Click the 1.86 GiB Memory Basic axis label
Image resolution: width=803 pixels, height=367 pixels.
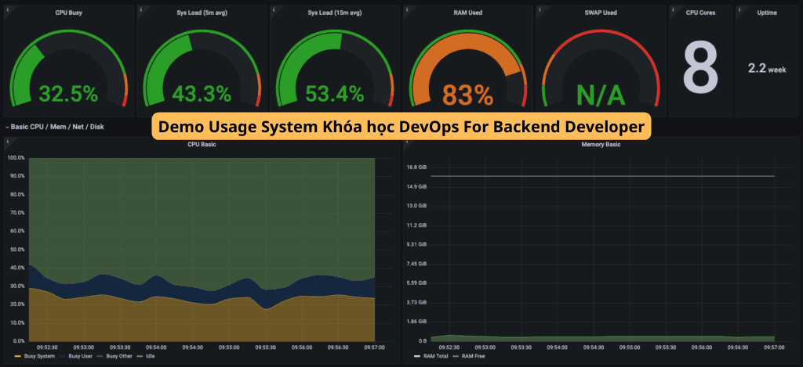tap(417, 322)
